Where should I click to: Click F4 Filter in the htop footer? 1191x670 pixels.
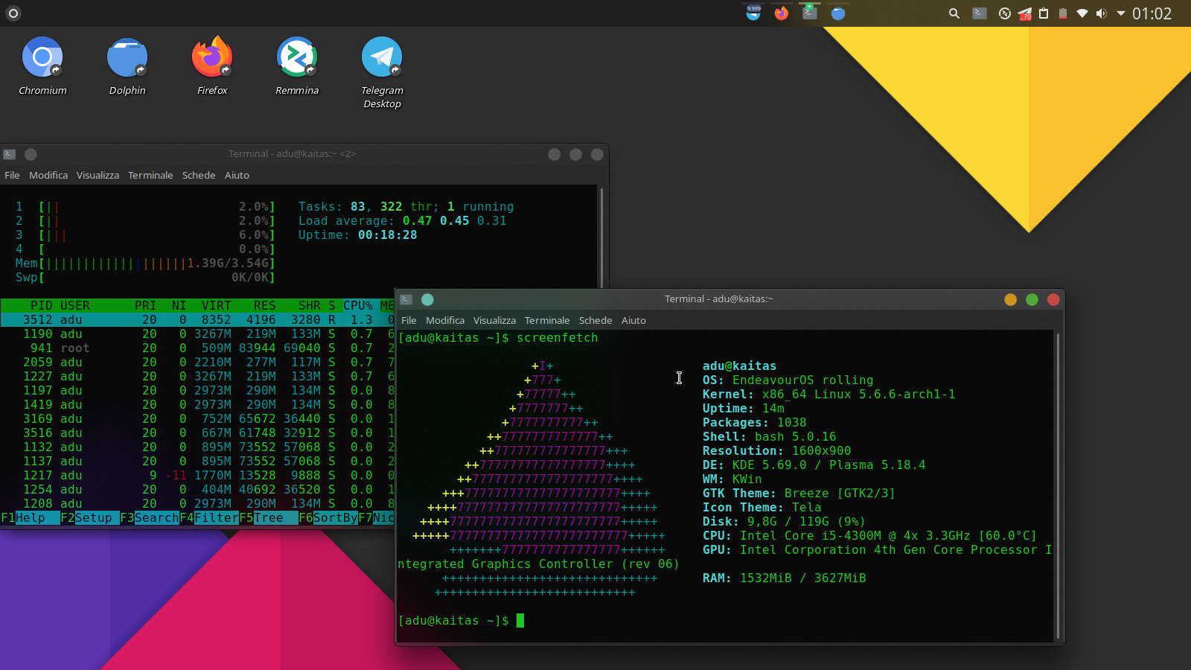[208, 517]
